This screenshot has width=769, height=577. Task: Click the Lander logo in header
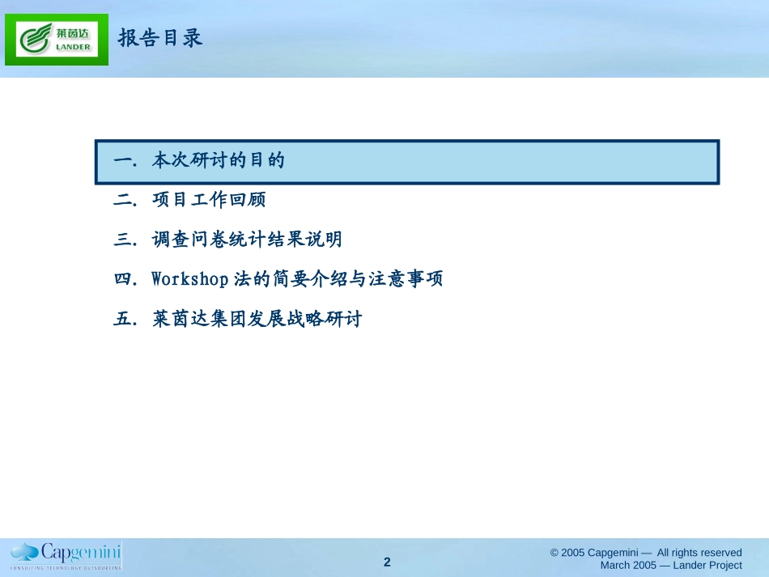tap(57, 40)
